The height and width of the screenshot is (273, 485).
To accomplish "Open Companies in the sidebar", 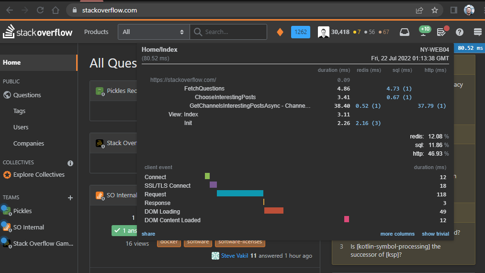I will tap(28, 143).
